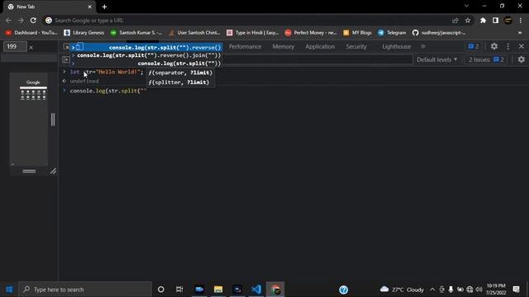The image size is (529, 297).
Task: Open the Get Help question-mark icon
Action: click(344, 290)
